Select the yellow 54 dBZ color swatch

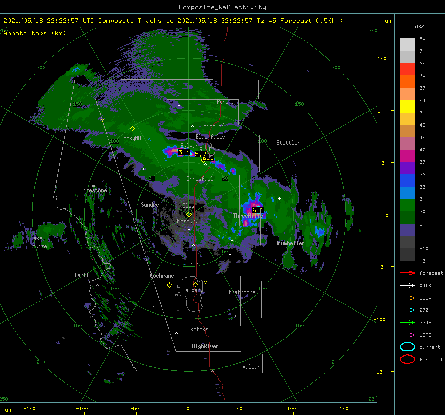(x=407, y=106)
